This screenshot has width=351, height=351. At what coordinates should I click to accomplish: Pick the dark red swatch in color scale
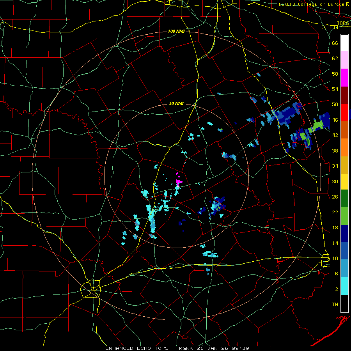pyautogui.click(x=344, y=95)
